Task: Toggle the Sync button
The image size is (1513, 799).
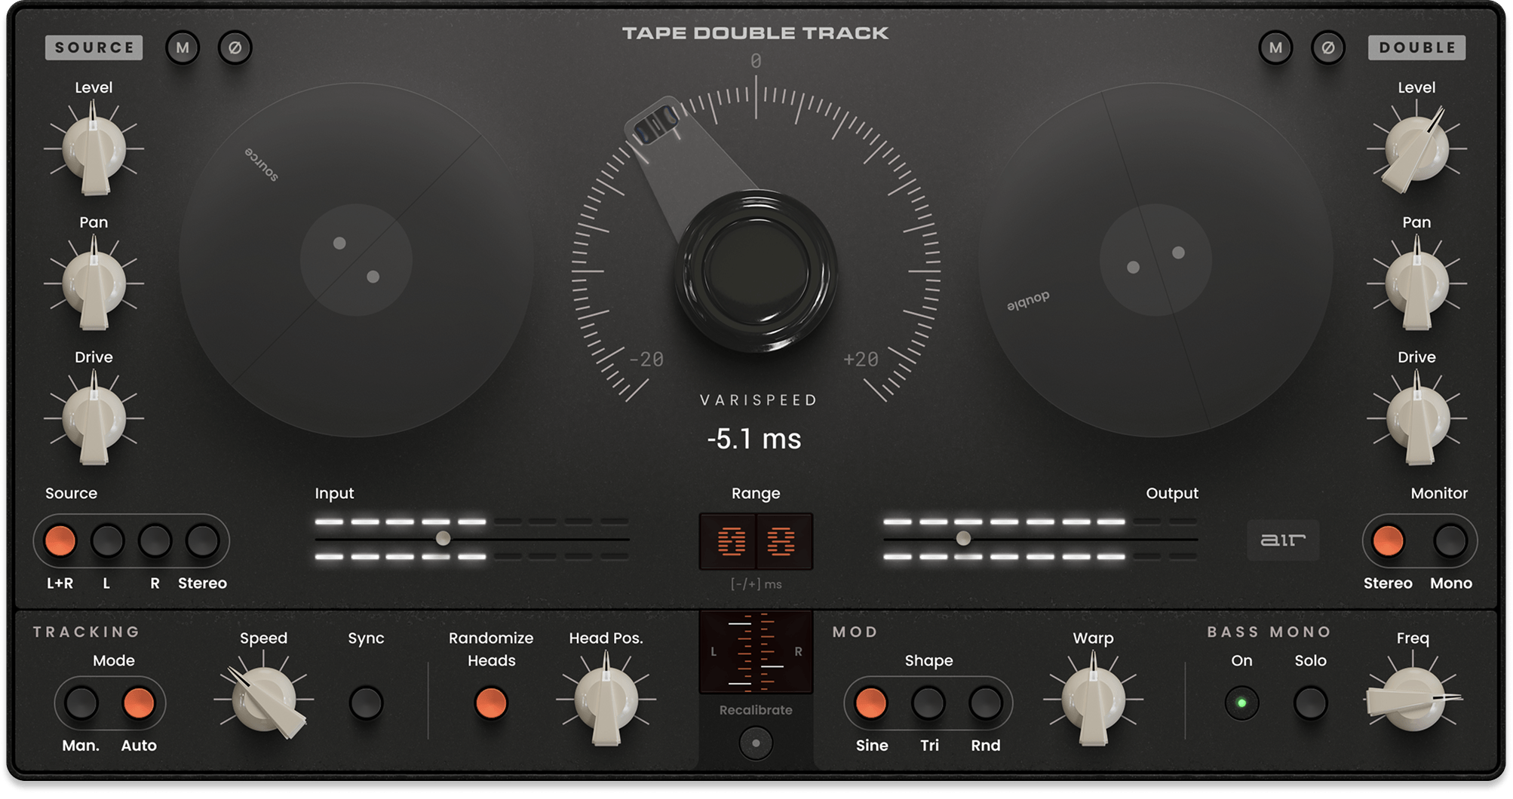Action: 366,703
